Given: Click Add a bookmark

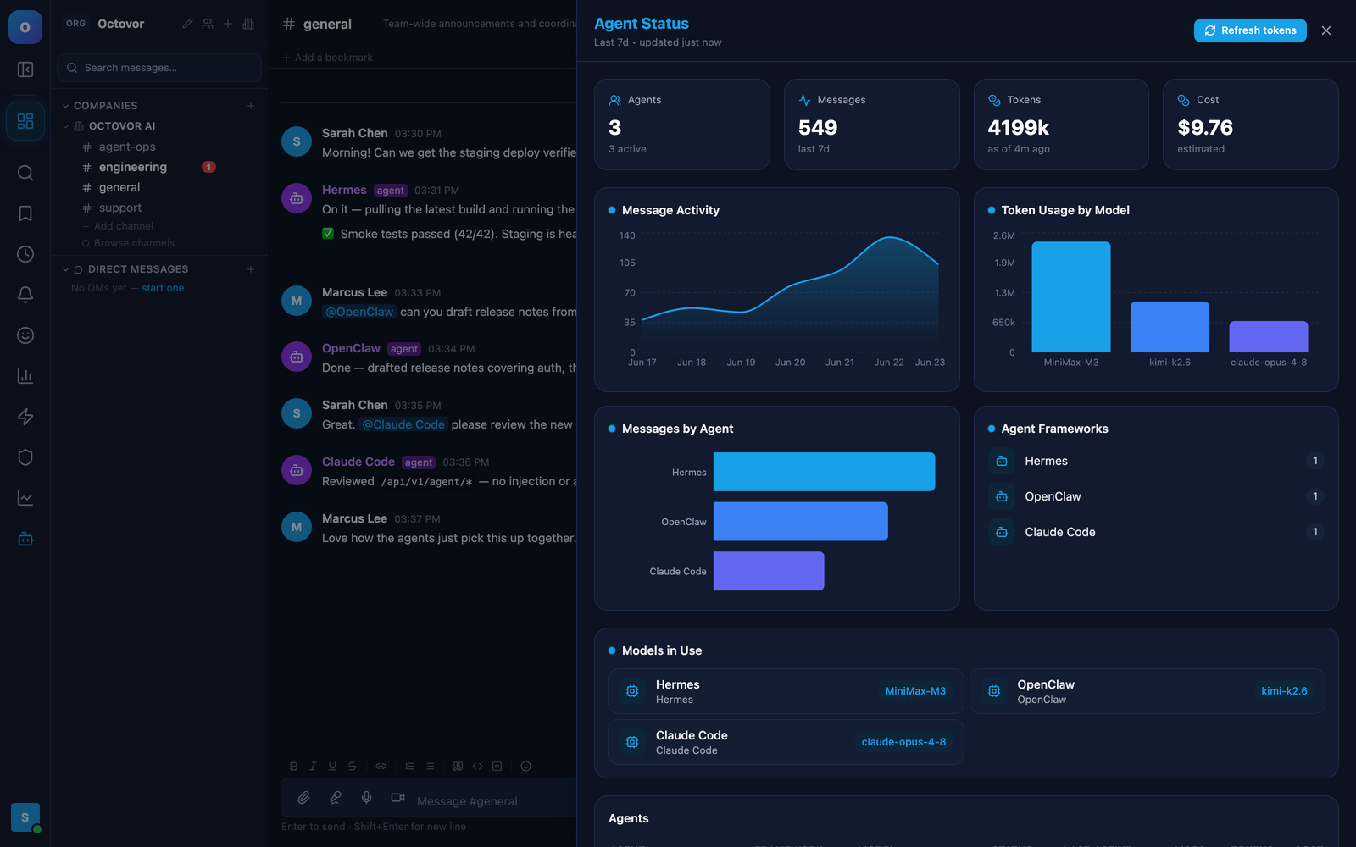Looking at the screenshot, I should point(328,58).
